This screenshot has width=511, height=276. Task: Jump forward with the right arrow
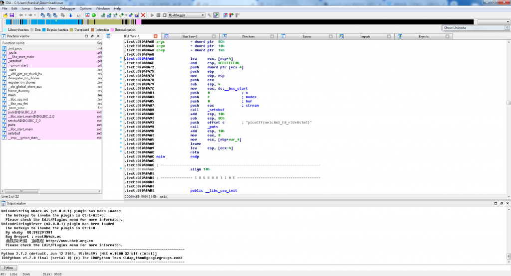point(30,15)
